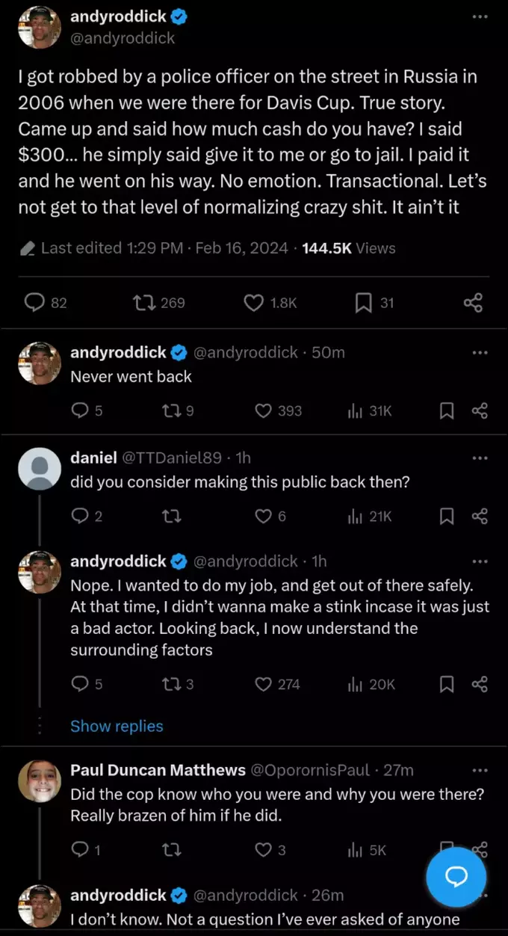
Task: Reply to the main Russia robbery tweet
Action: click(x=35, y=302)
